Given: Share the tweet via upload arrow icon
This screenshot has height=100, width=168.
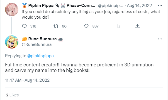Looking at the screenshot, I should pos(137,26).
